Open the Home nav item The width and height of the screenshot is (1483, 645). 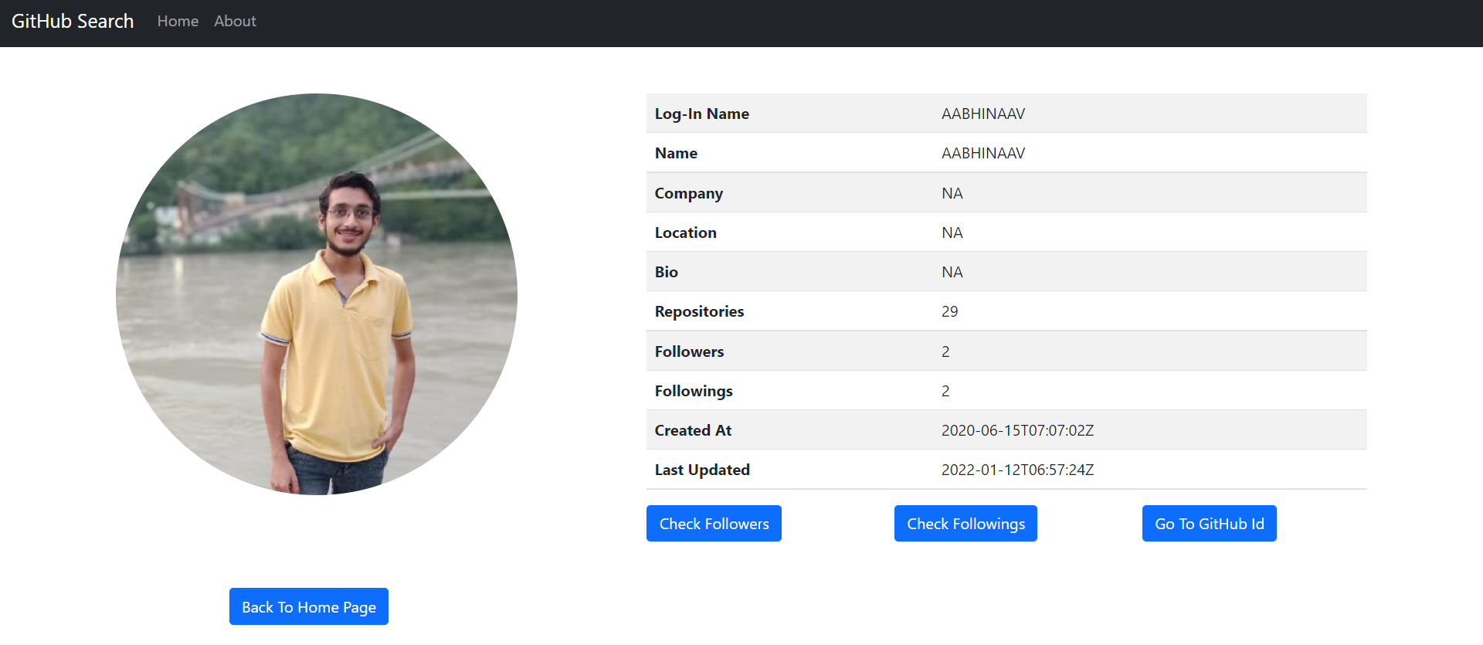point(178,22)
